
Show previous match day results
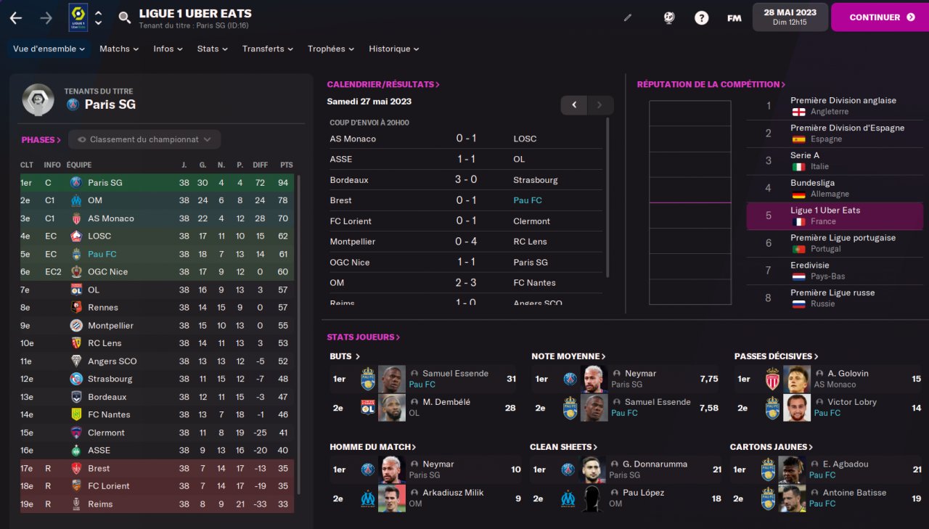pos(574,105)
